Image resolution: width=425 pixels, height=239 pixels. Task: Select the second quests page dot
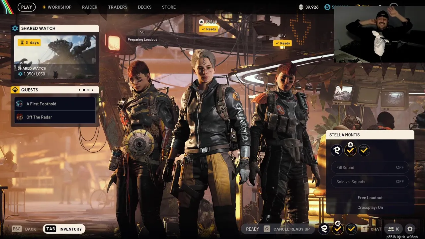pos(88,90)
